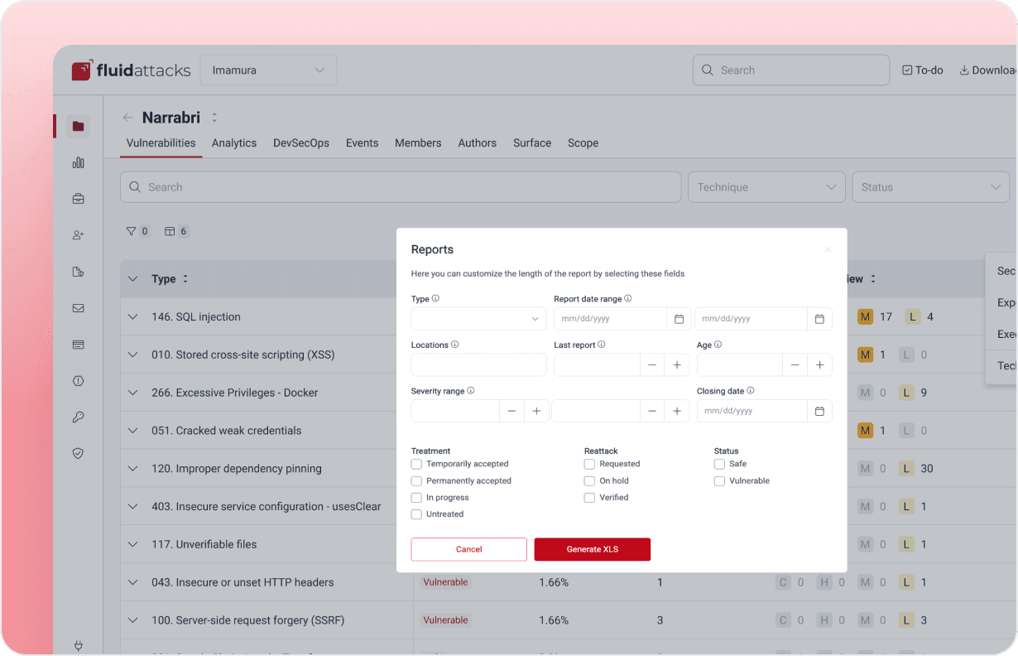Expand 010. Stored cross-site scripting row
Screen dimensions: 1018x656
tap(132, 355)
